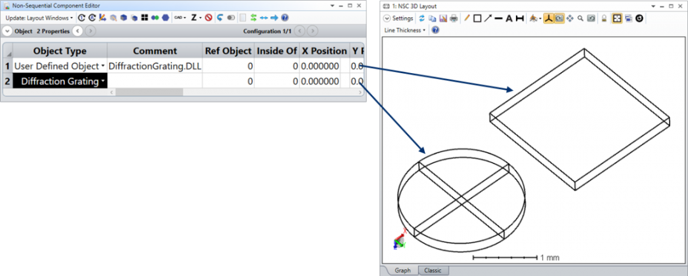Open the blue help icon in editor toolbar
The height and width of the screenshot is (276, 688).
click(285, 18)
